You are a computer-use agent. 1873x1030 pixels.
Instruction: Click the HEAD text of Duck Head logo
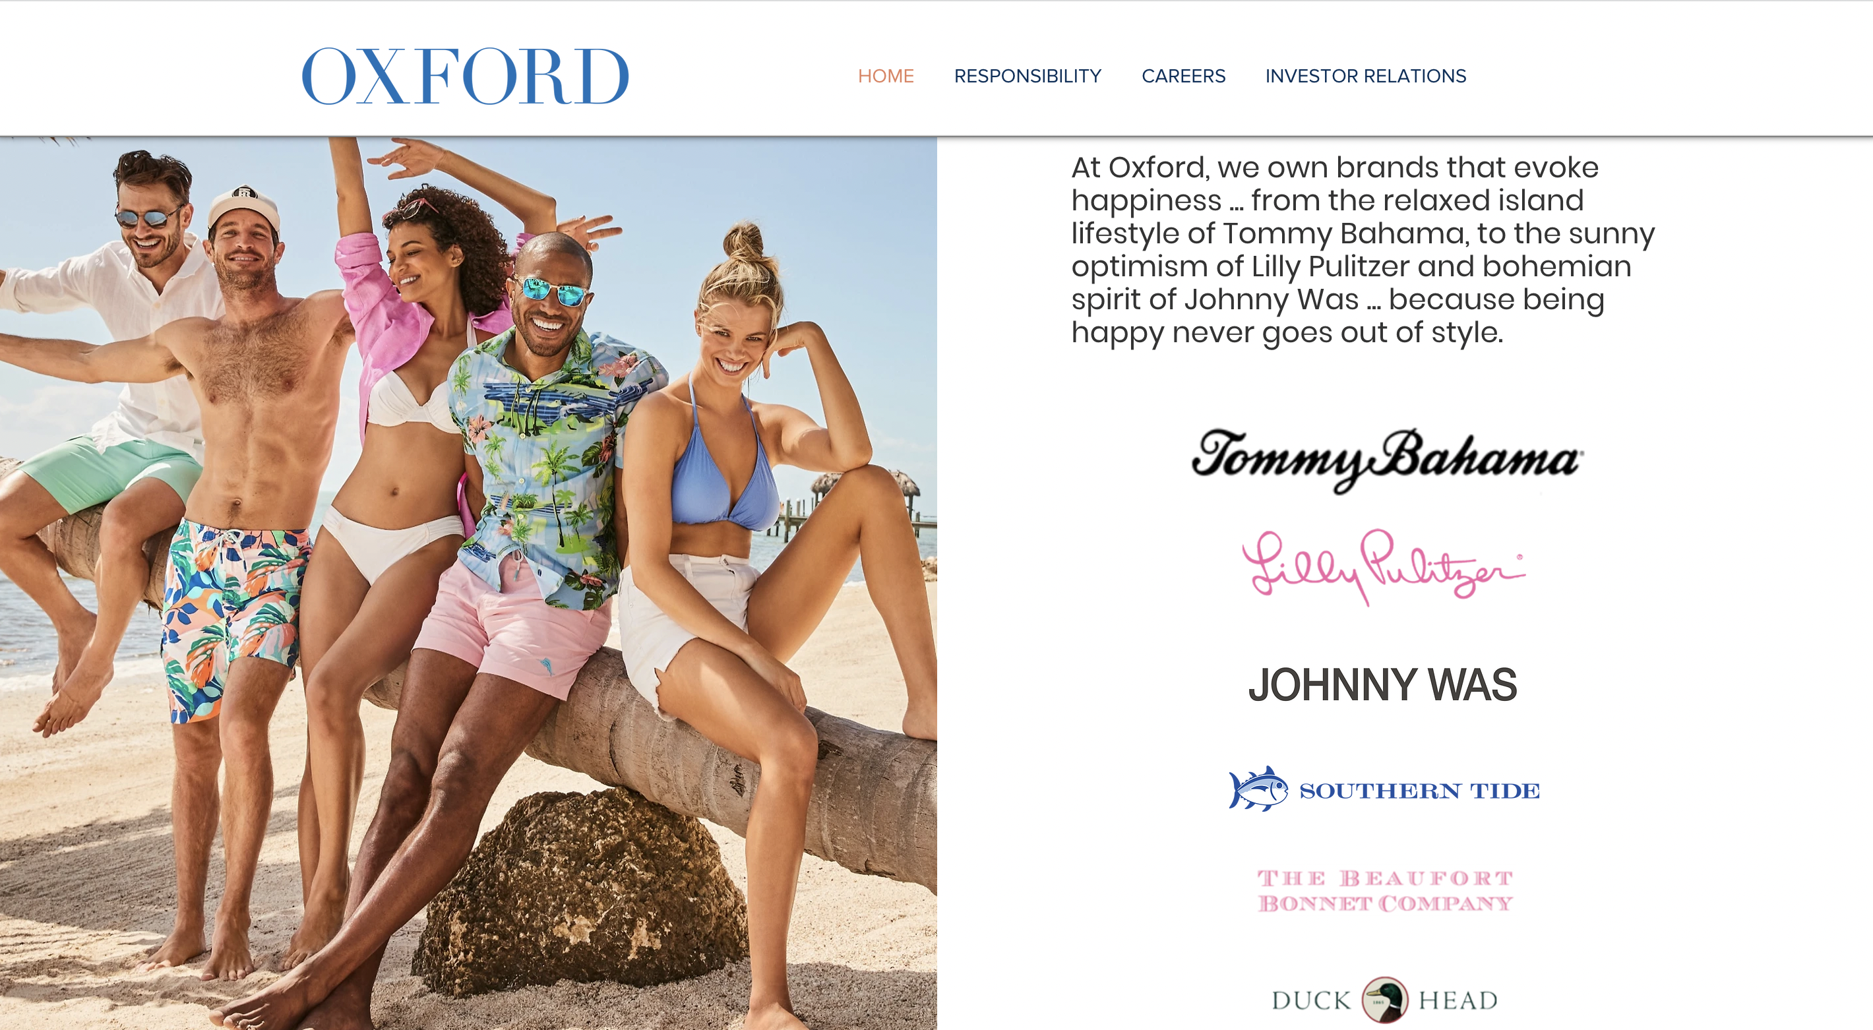[1458, 1000]
